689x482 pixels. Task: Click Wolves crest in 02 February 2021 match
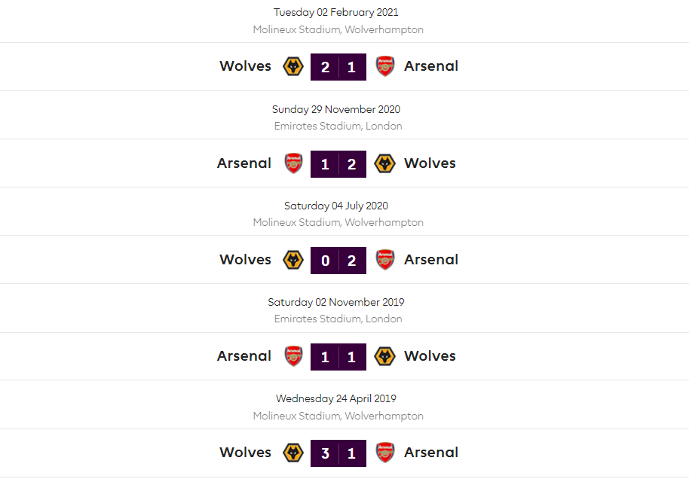pyautogui.click(x=292, y=66)
